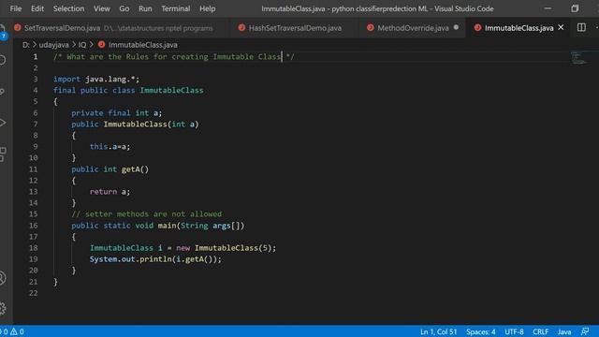
Task: Select Java language mode
Action: coord(564,331)
